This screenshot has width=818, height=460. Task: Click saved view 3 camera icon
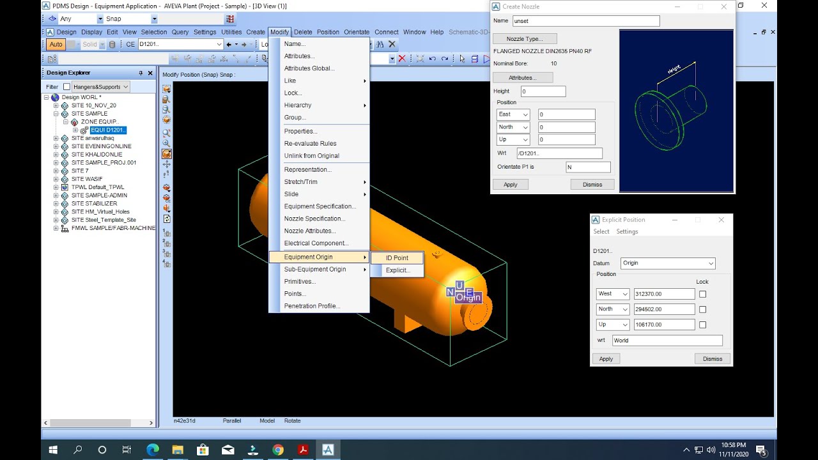(x=167, y=254)
